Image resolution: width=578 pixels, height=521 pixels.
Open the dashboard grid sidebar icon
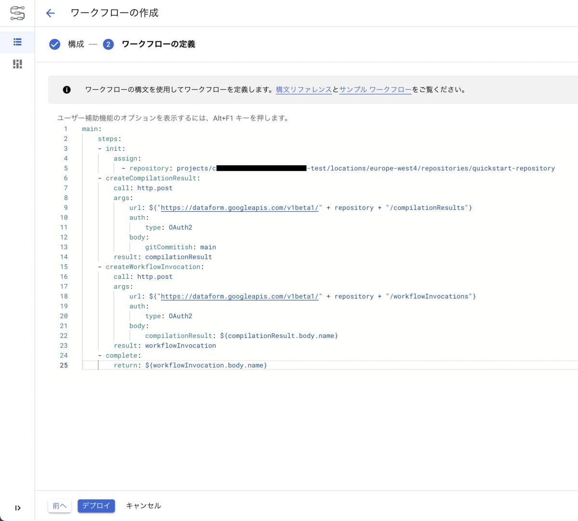(17, 64)
